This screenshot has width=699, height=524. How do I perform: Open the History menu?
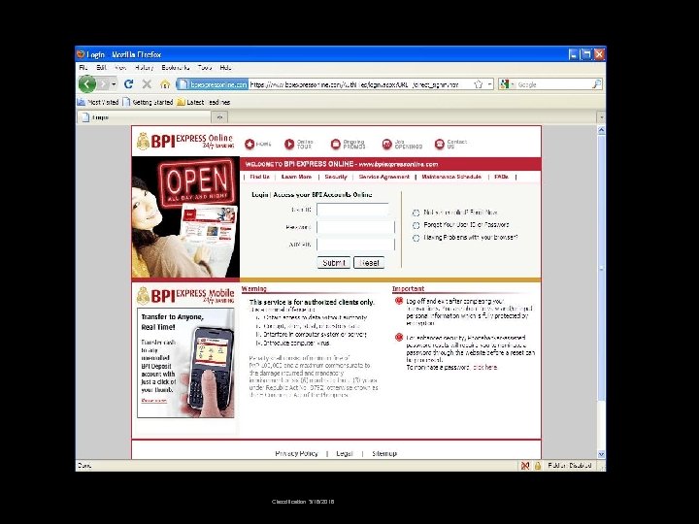pyautogui.click(x=144, y=67)
